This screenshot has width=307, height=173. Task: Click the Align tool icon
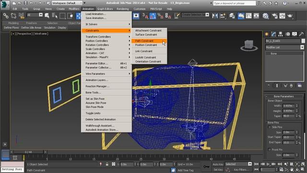(223, 16)
